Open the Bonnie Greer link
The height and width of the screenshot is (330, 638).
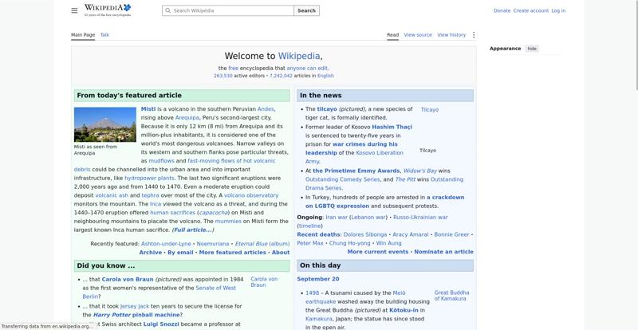click(451, 235)
